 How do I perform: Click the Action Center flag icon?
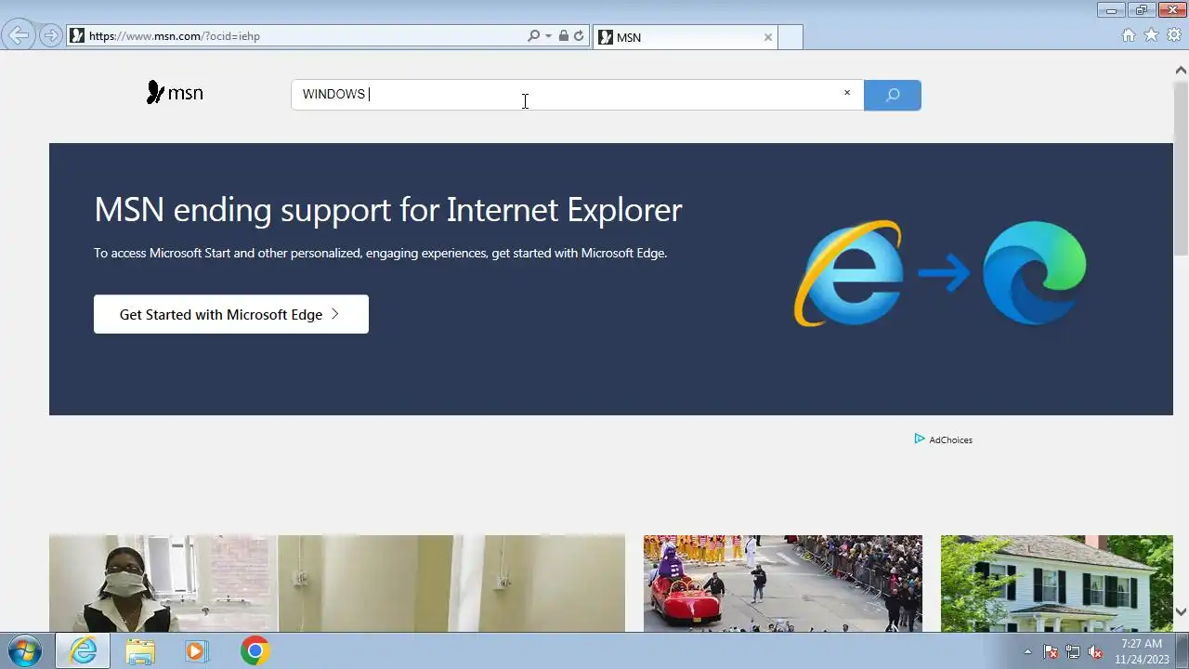[x=1051, y=651]
